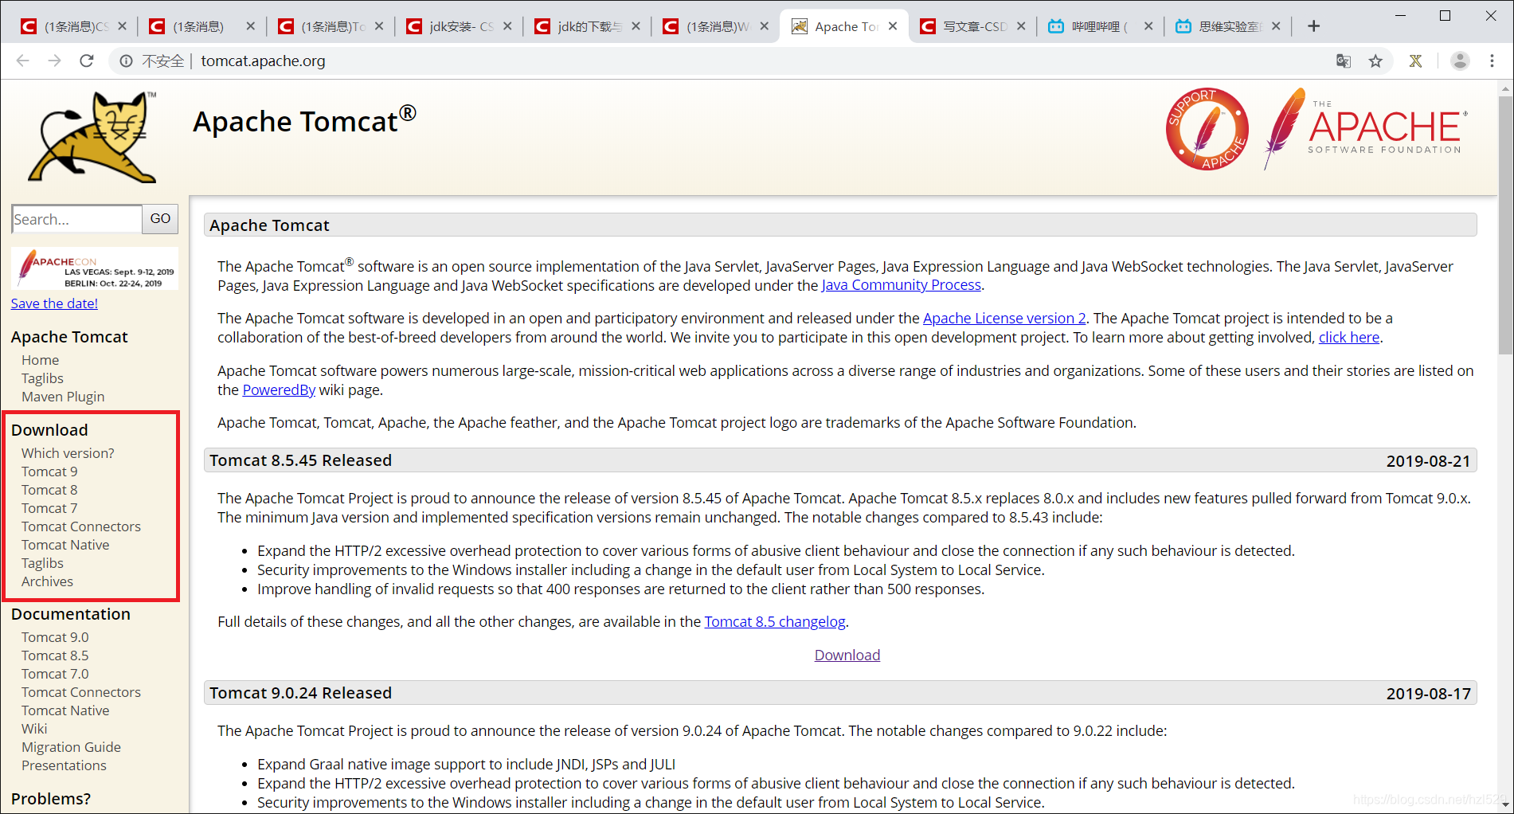Open the site info icon beside 不安全
This screenshot has height=814, width=1514.
[126, 61]
